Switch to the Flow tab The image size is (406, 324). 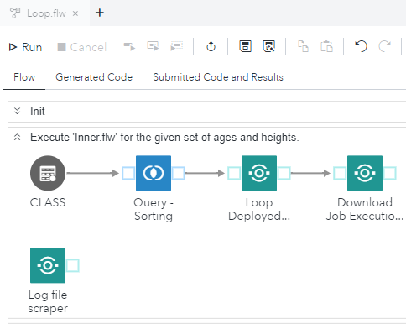[x=24, y=77]
